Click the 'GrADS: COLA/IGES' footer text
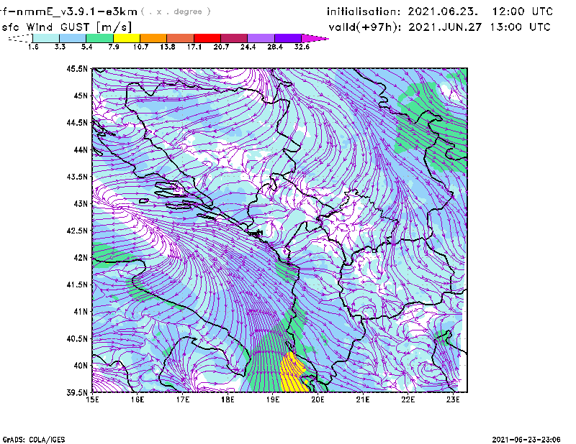This screenshot has height=444, width=576. 34,440
